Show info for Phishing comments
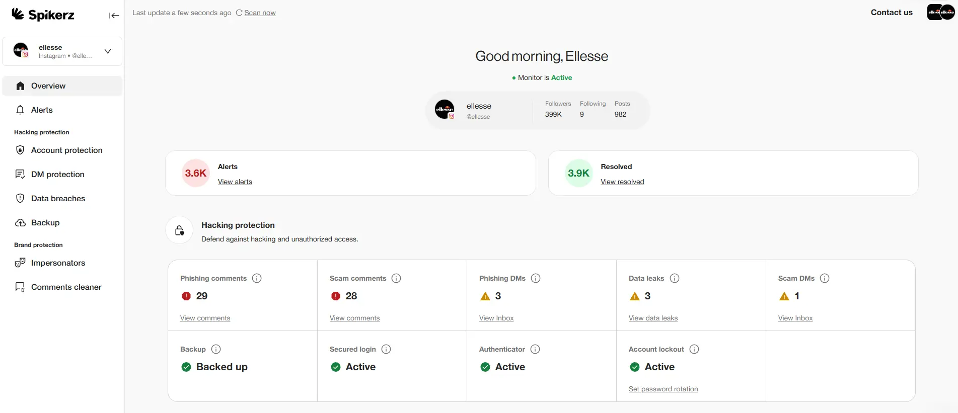The width and height of the screenshot is (958, 413). tap(257, 278)
